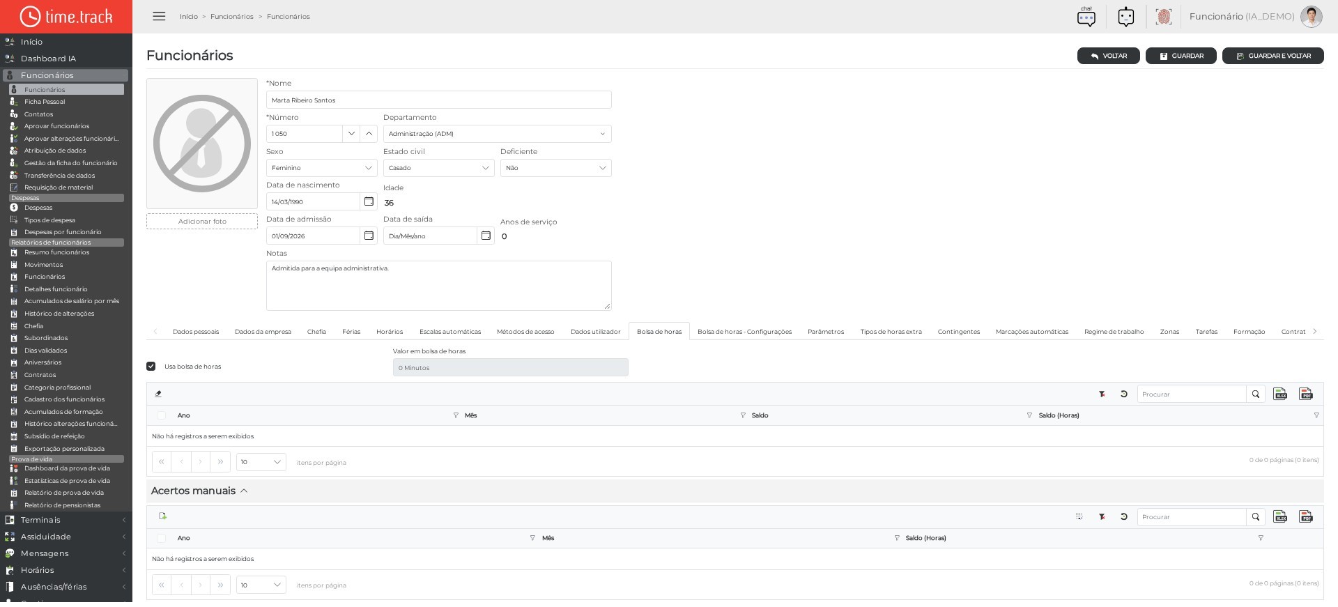The height and width of the screenshot is (607, 1338).
Task: Tick the select-all checkbox in Acertos manuais grid
Action: (162, 538)
